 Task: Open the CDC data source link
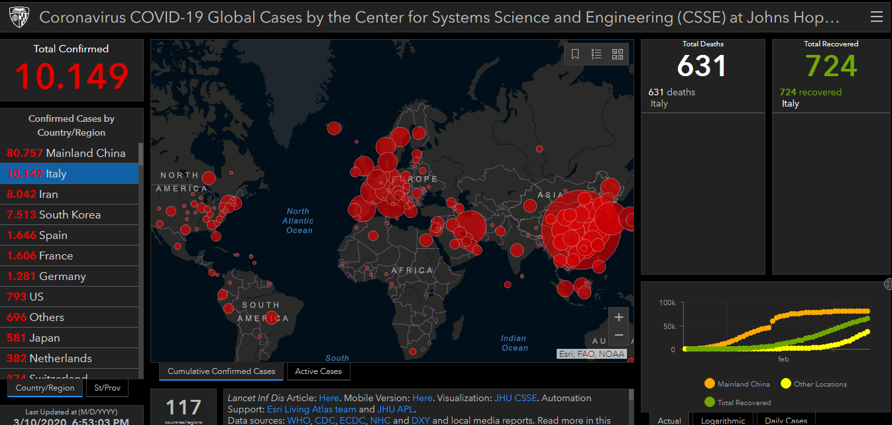coord(324,420)
